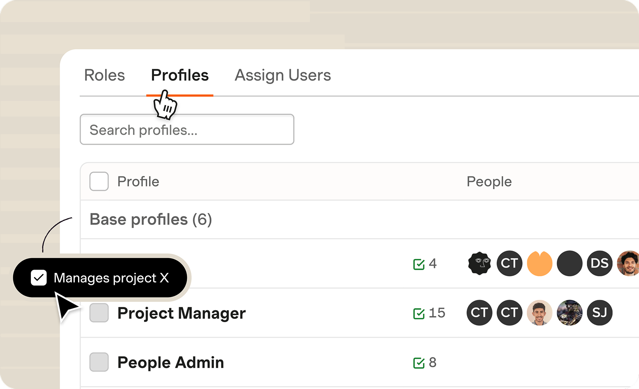639x389 pixels.
Task: Select the DS initials avatar
Action: tap(600, 263)
